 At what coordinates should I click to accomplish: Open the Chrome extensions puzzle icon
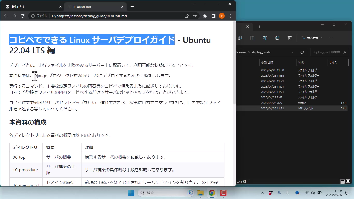tap(205, 16)
